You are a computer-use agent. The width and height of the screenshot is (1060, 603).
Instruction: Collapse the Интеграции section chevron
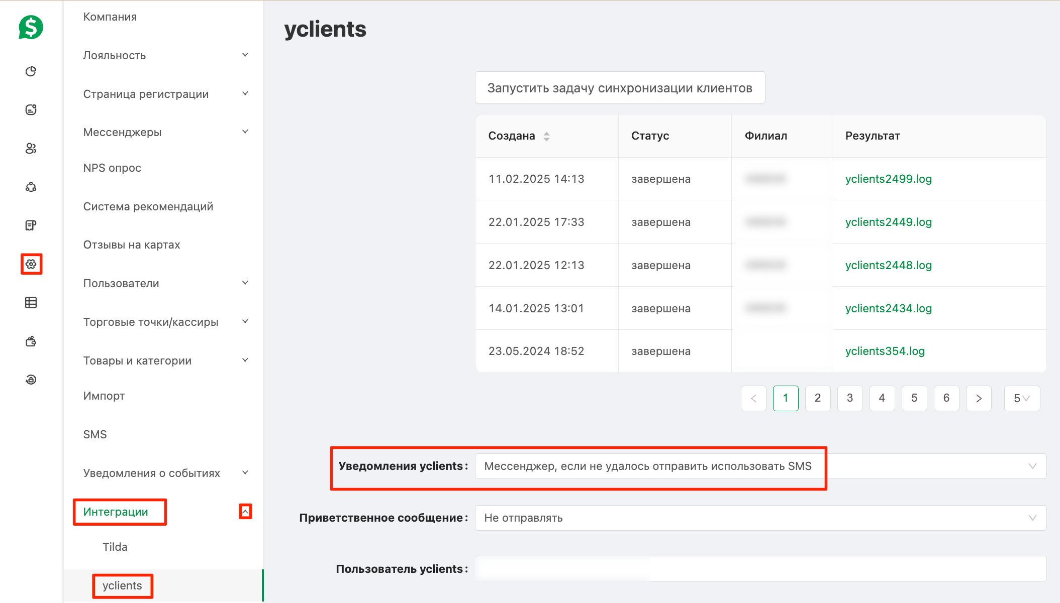(x=245, y=511)
